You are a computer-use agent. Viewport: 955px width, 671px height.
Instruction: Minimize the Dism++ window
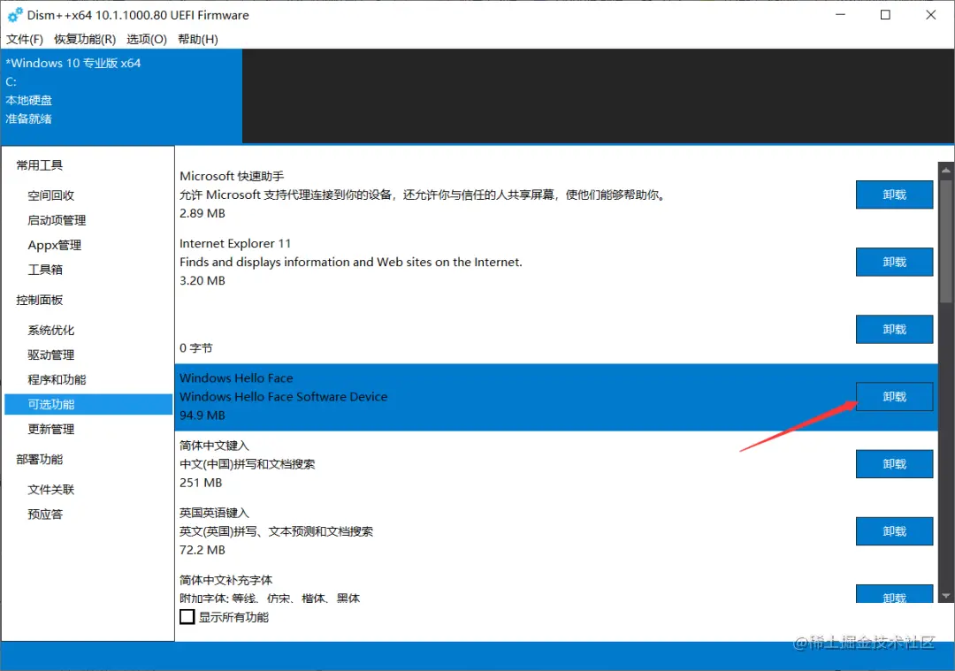click(x=841, y=15)
